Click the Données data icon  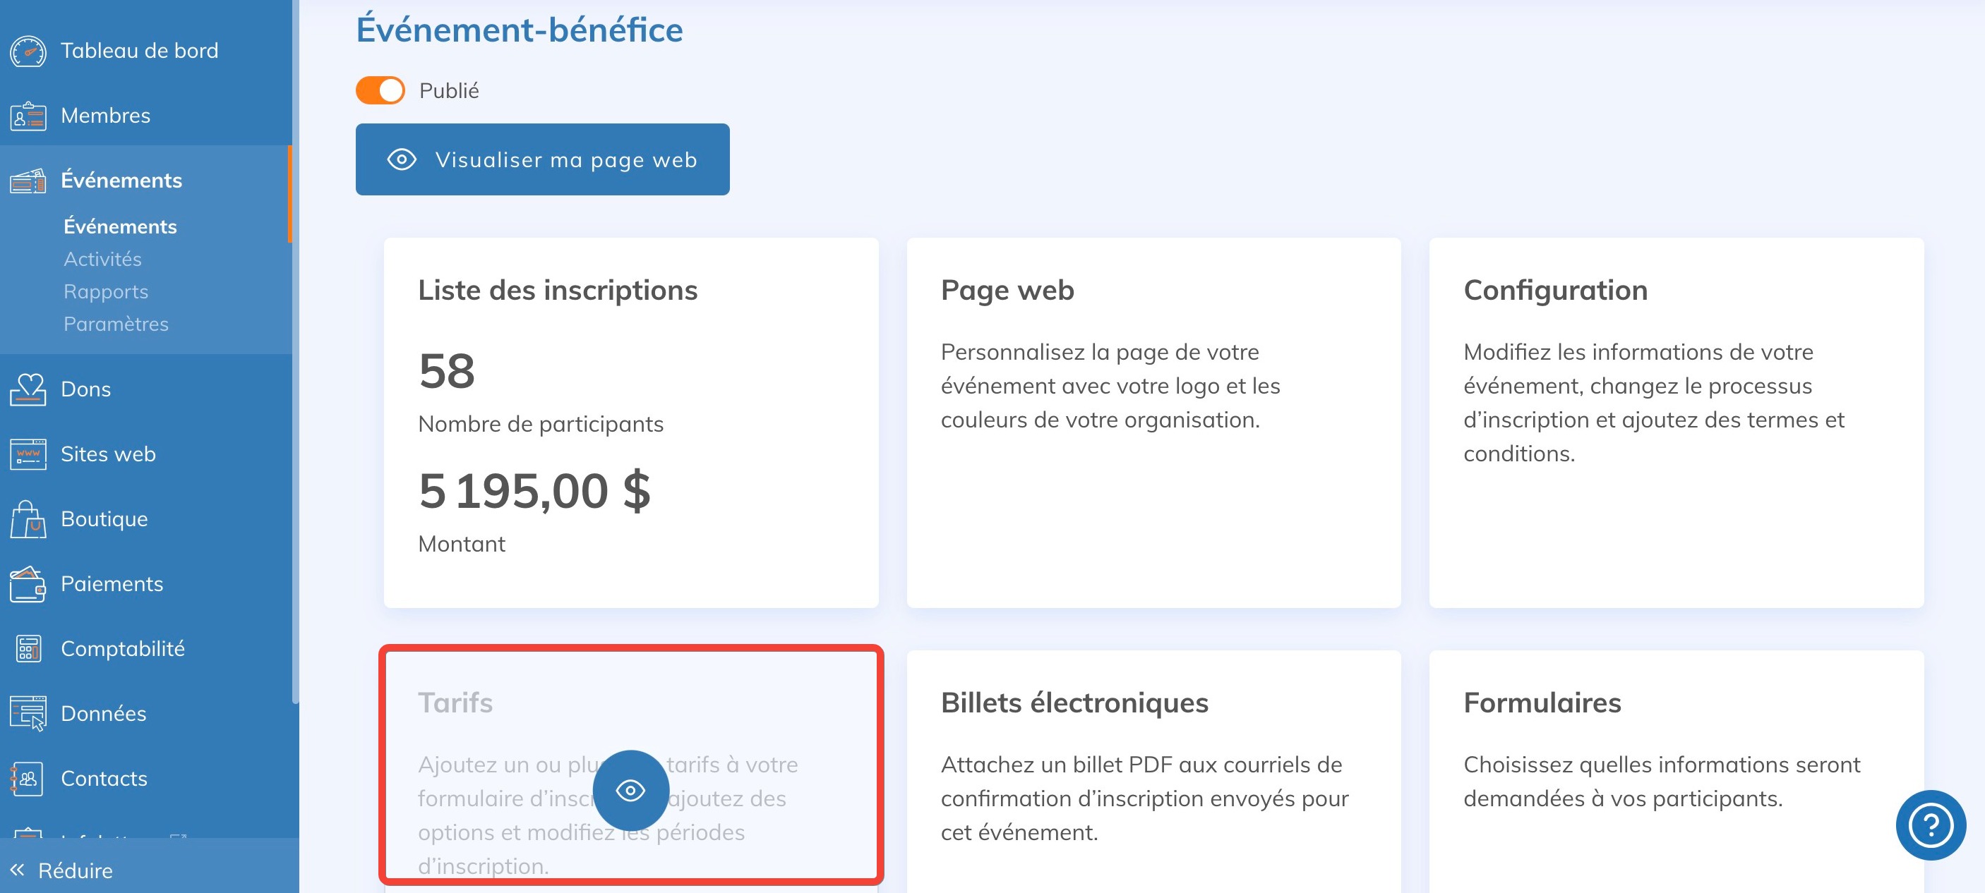28,714
